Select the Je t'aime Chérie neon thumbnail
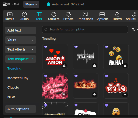Viewport: 138px width, 118px height. [x=55, y=86]
